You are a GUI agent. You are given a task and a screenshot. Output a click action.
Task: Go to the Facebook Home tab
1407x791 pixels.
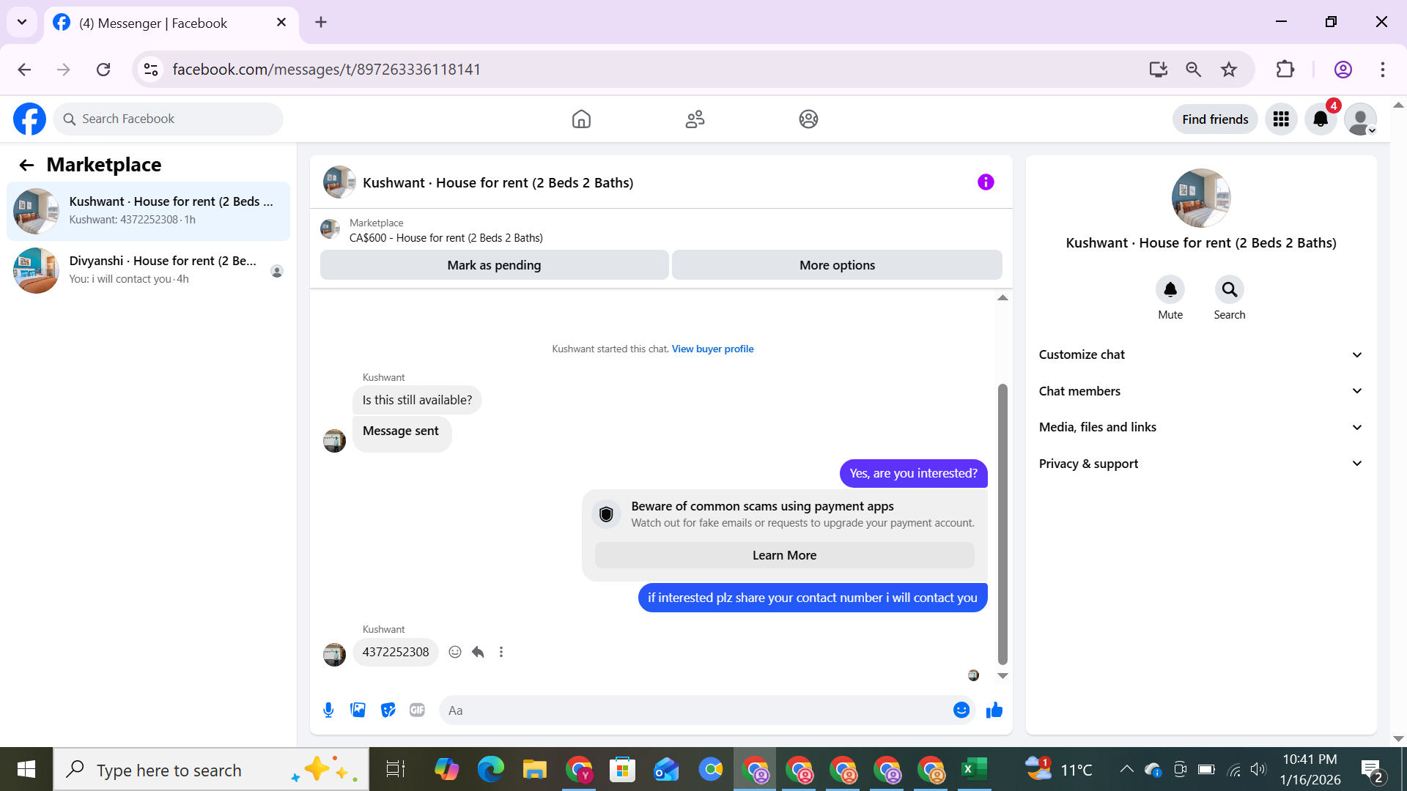point(581,119)
